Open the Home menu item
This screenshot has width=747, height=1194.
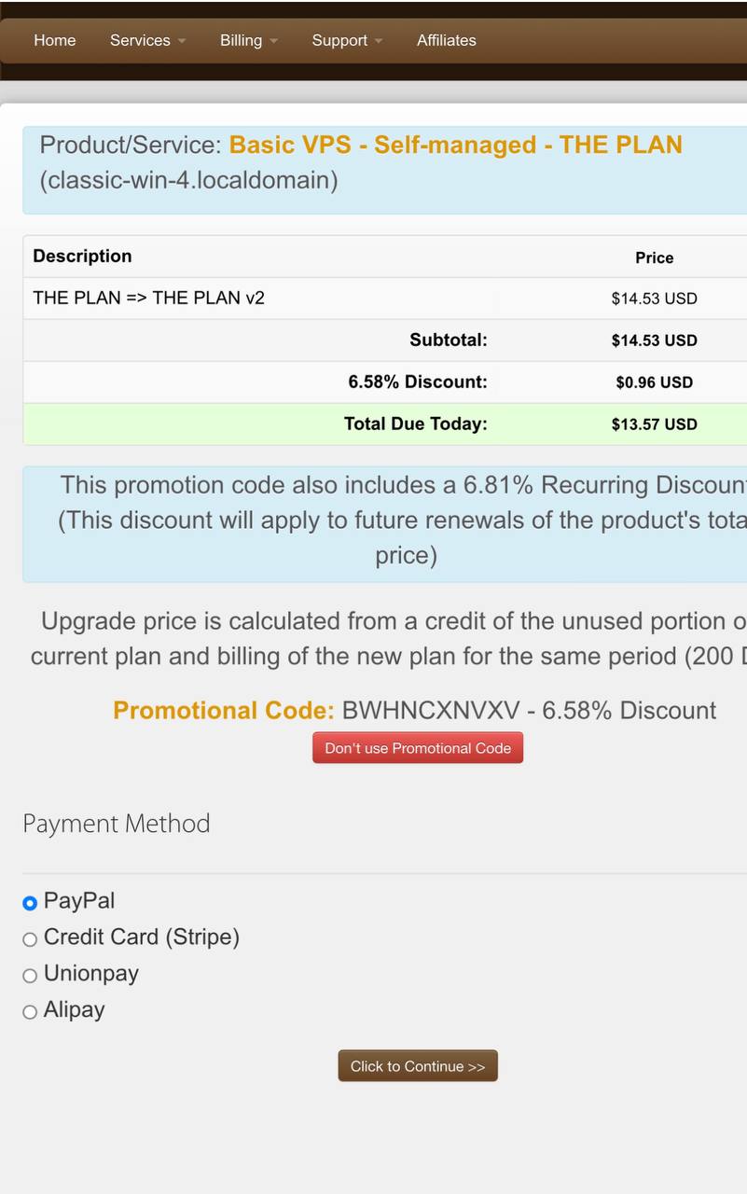(x=55, y=40)
